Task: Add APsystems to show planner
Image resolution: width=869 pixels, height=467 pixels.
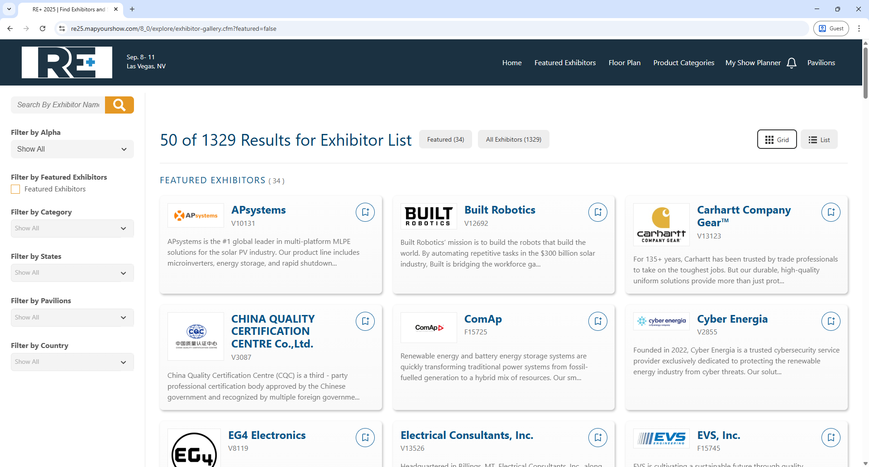Action: coord(365,212)
